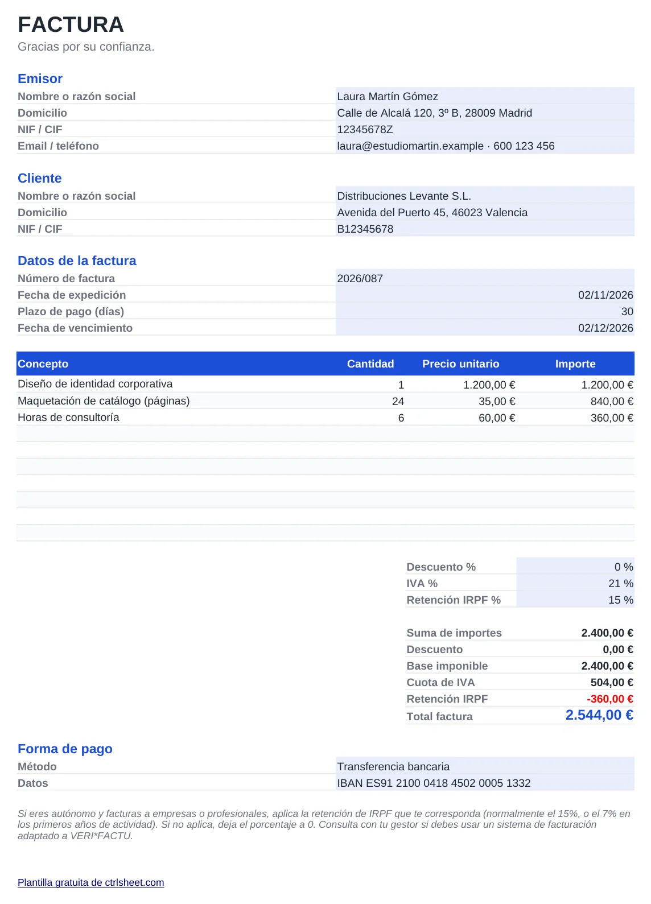The width and height of the screenshot is (651, 904).
Task: Click the email and phone field
Action: tap(485, 146)
